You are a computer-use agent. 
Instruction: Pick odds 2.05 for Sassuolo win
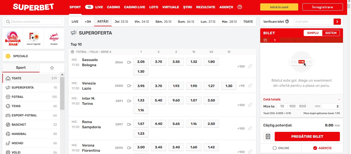(x=141, y=62)
